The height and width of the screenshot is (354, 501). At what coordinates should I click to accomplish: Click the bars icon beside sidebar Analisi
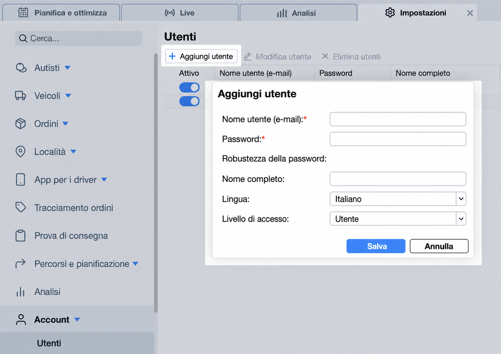[x=20, y=292]
